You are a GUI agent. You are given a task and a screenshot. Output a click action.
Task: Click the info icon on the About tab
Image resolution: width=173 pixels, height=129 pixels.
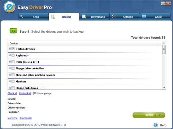[144, 17]
